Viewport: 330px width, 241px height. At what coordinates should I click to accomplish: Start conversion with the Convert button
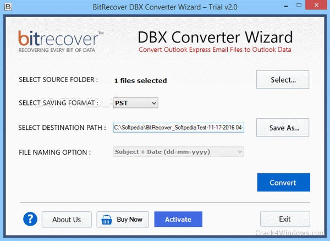point(283,182)
